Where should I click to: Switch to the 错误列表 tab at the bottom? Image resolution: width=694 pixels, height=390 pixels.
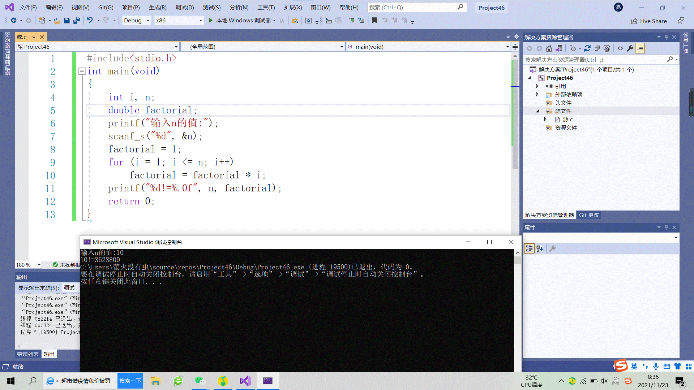(28, 354)
